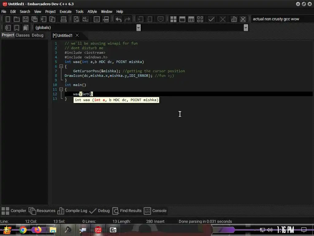Click the compiler set selector 'actual non crusty gcc wow'
Screen dimensions: 314x236
(x=282, y=19)
